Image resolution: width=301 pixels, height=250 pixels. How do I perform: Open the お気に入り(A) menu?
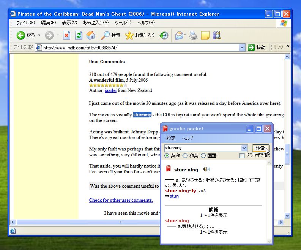pos(96,23)
